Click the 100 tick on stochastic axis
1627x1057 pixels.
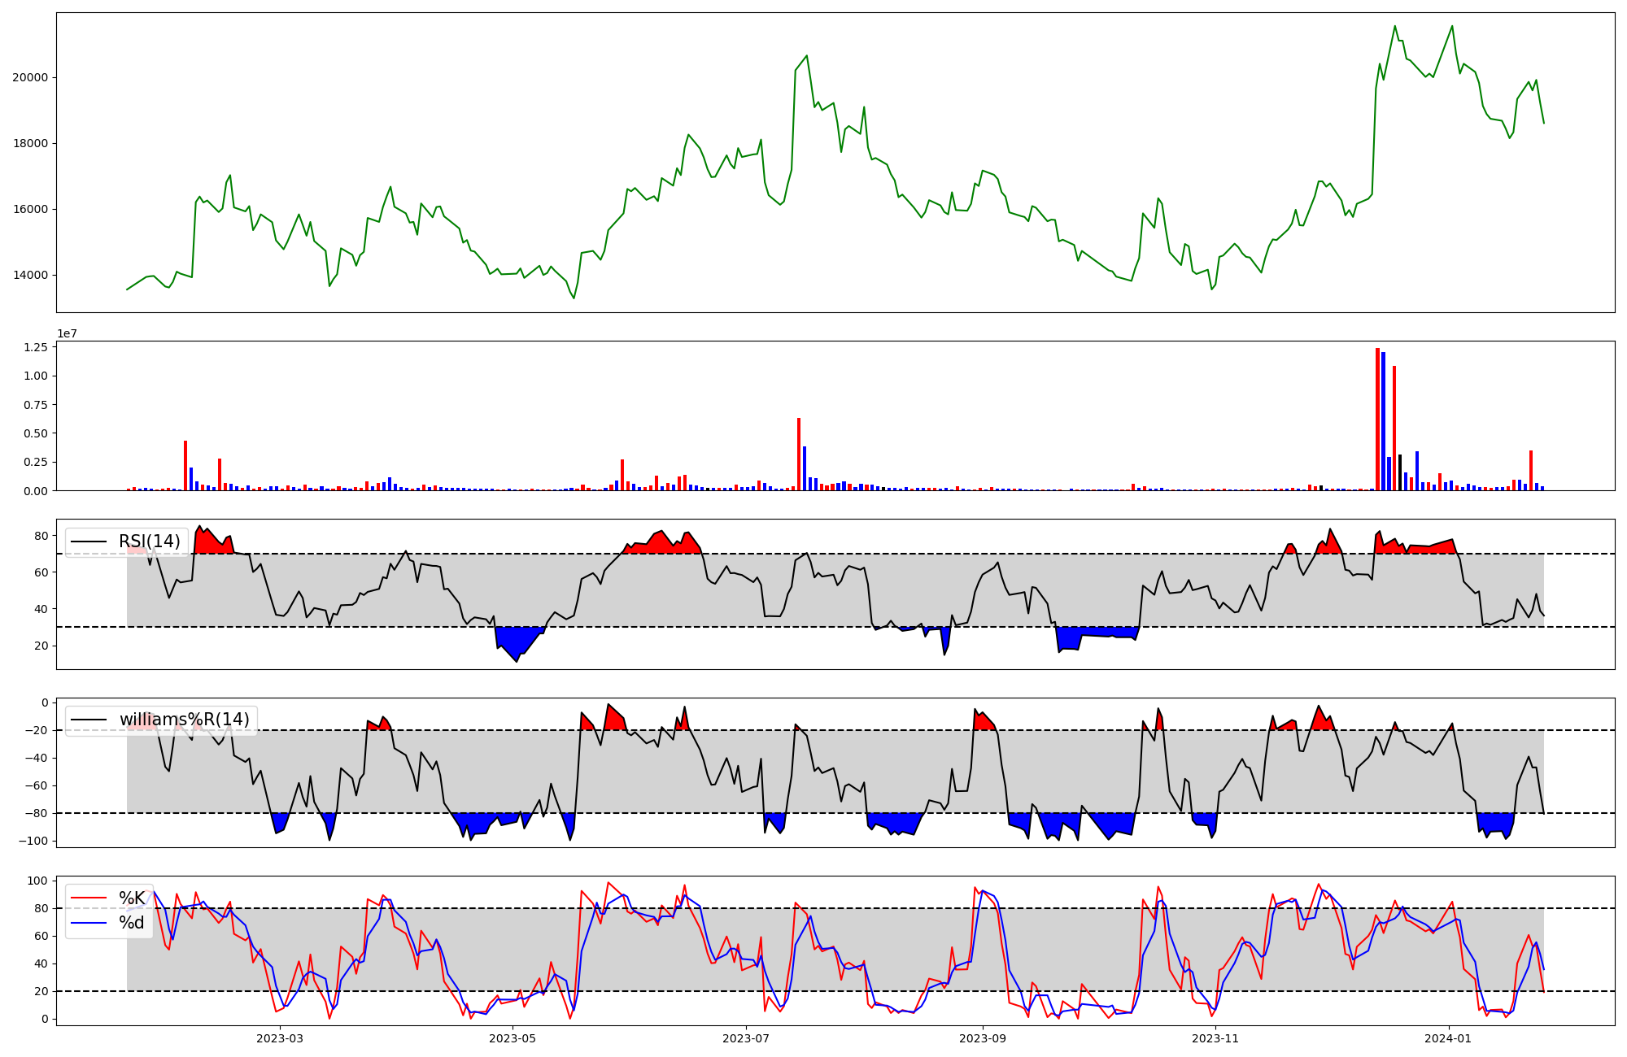(x=37, y=881)
